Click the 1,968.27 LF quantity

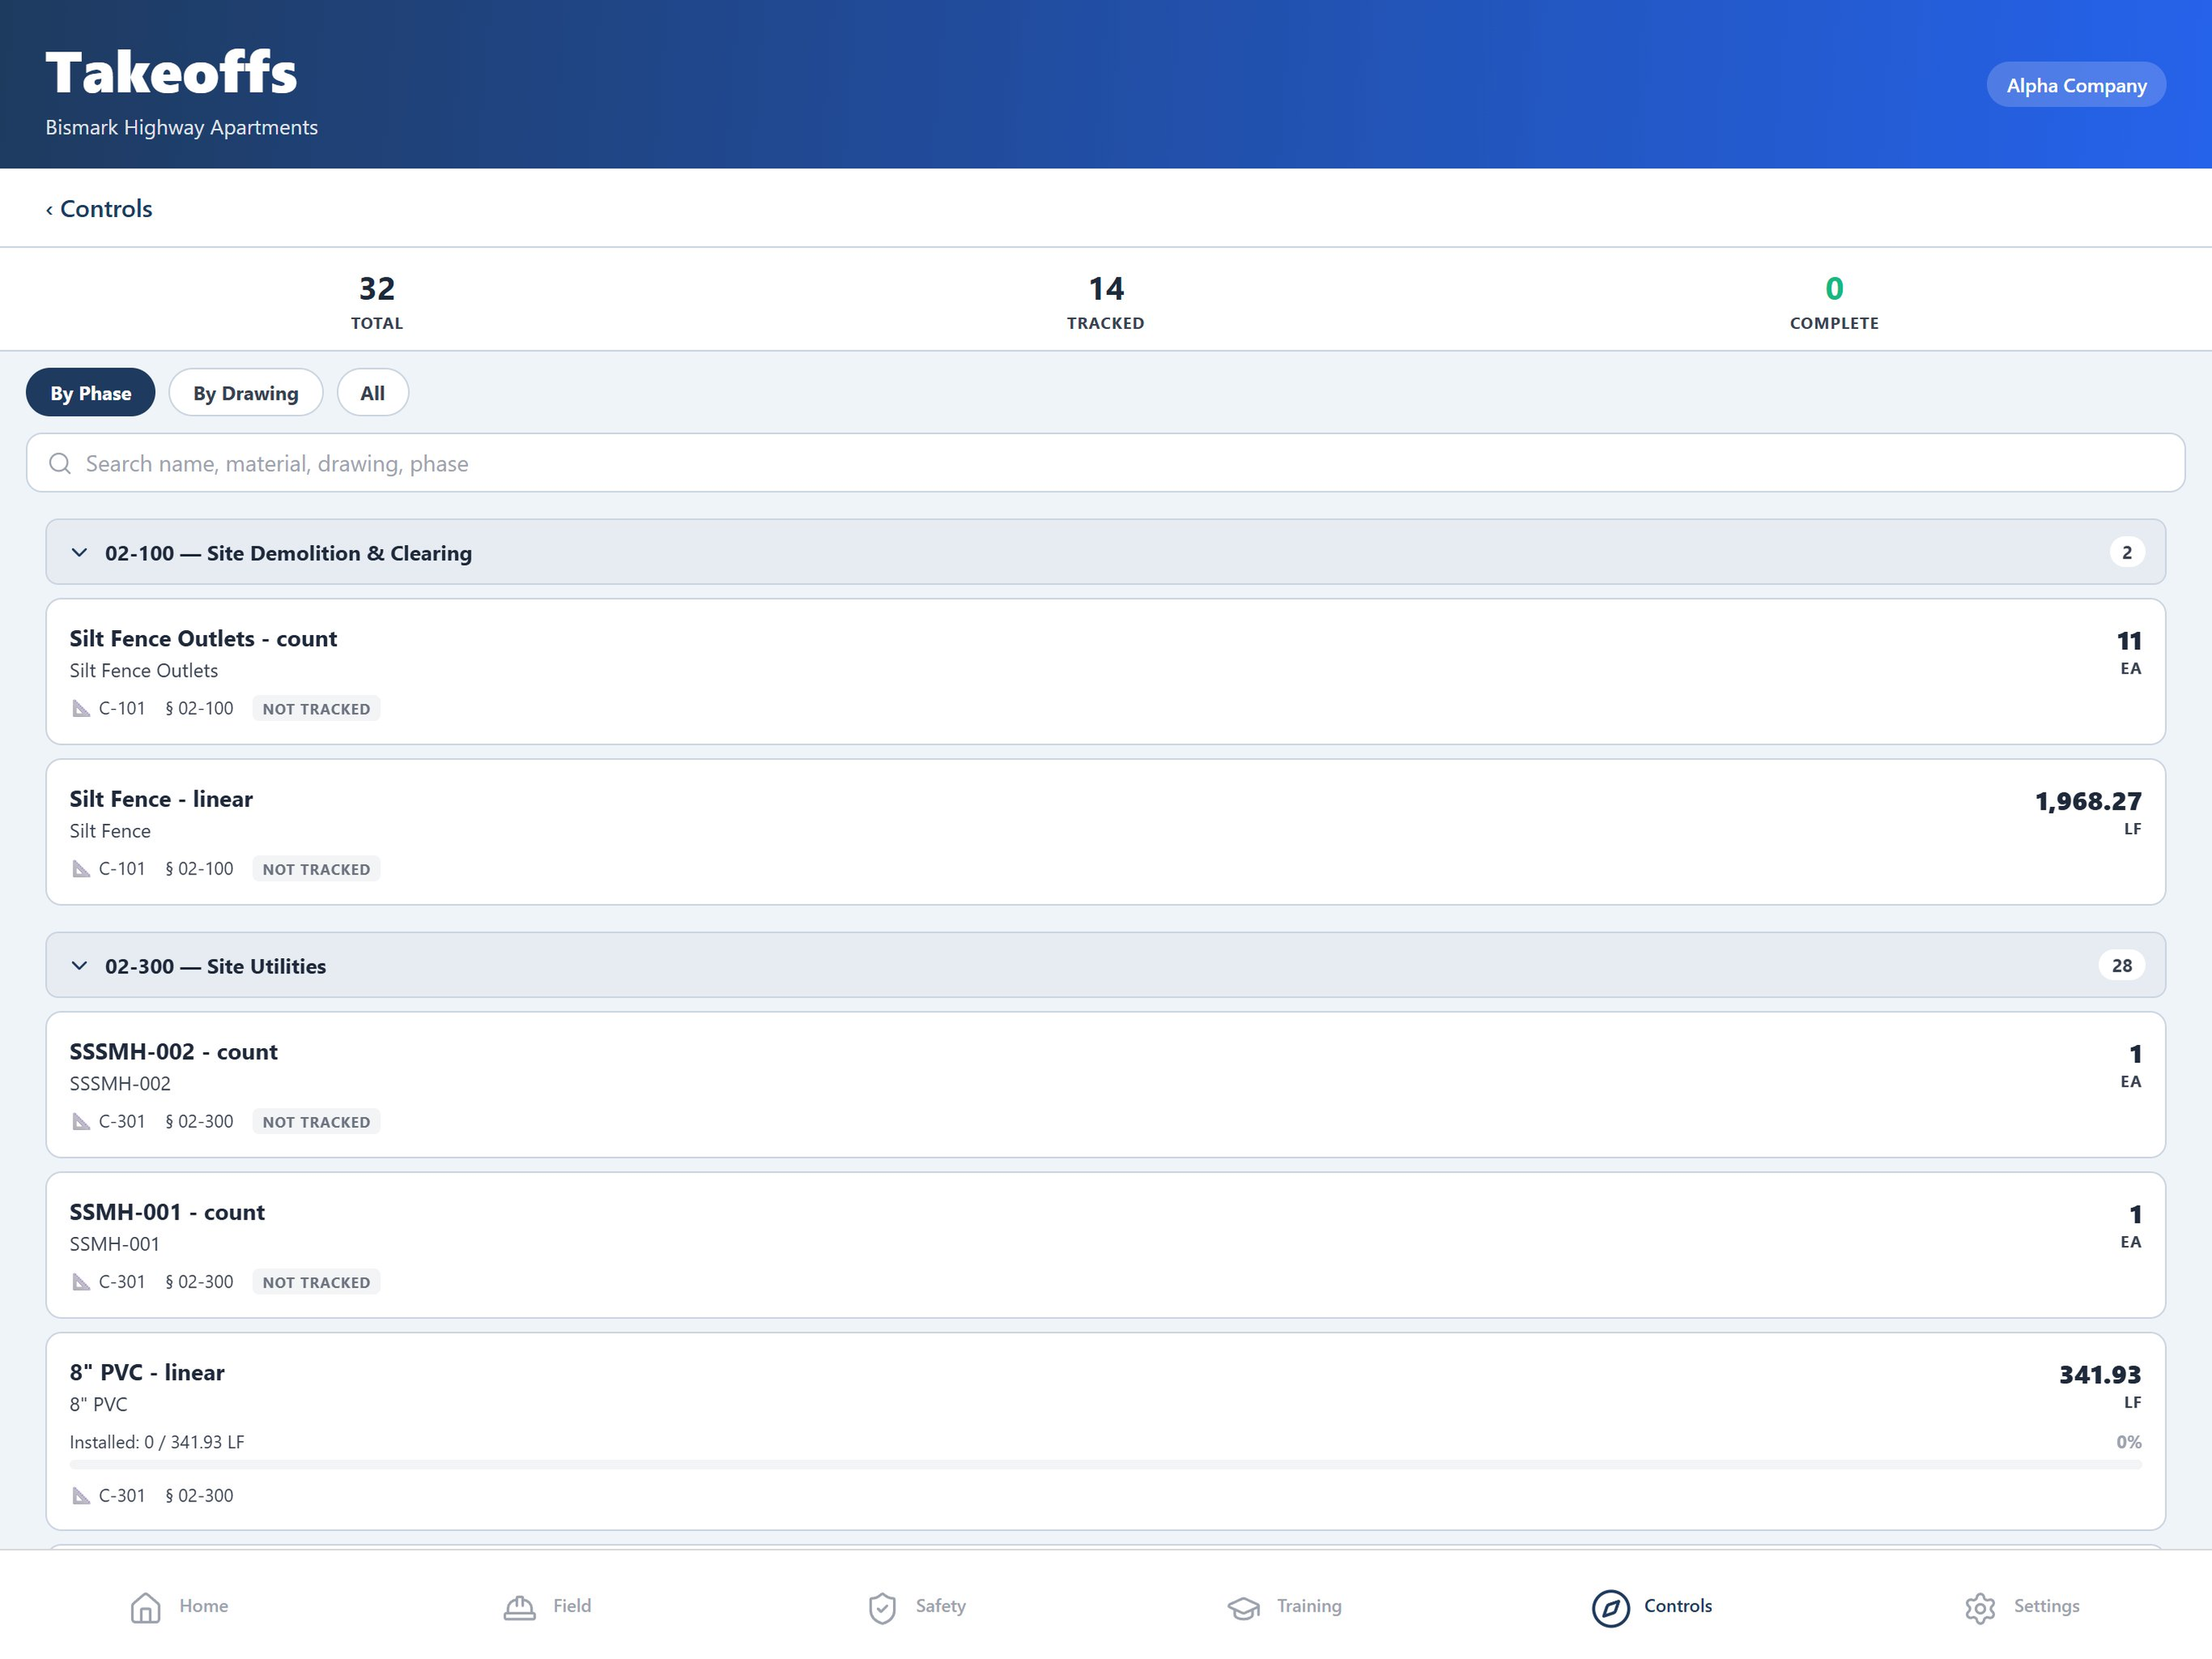click(x=2088, y=813)
